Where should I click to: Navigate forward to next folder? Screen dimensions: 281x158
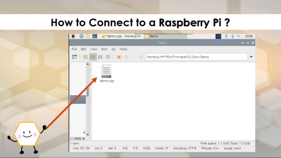point(134,57)
